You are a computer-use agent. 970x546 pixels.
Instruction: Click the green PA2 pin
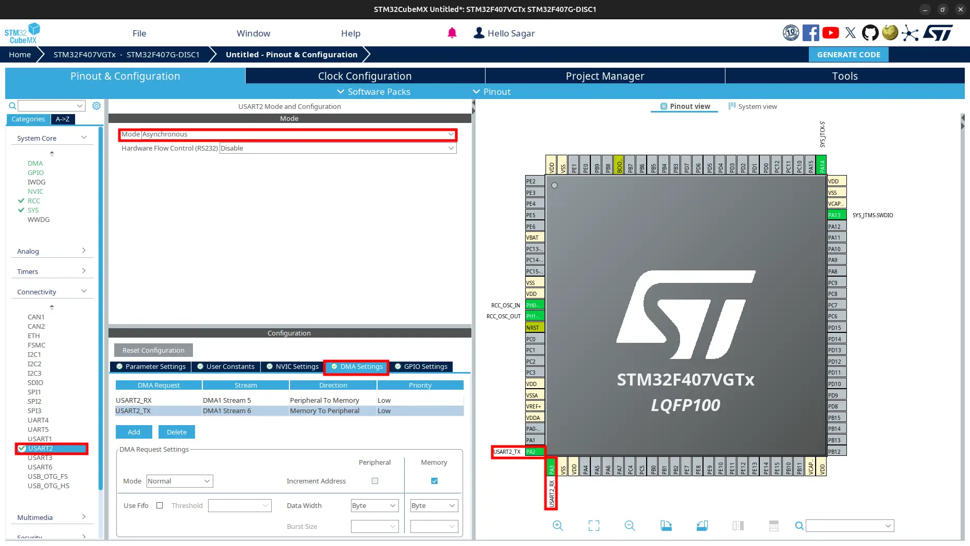(x=535, y=452)
